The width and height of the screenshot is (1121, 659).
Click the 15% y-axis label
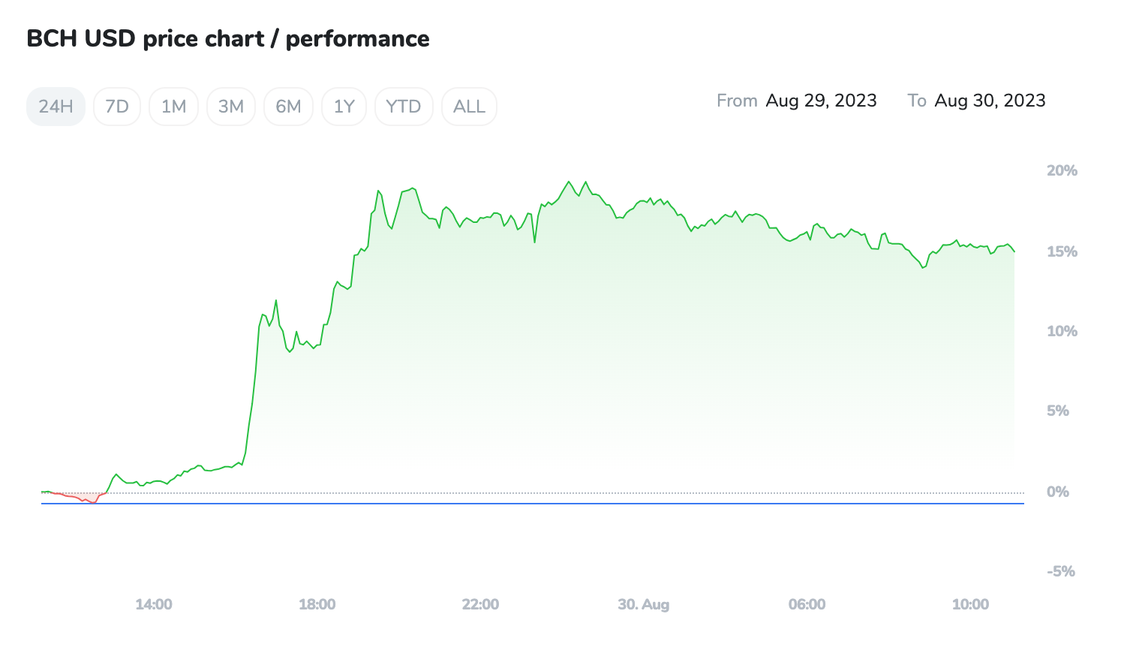1062,251
